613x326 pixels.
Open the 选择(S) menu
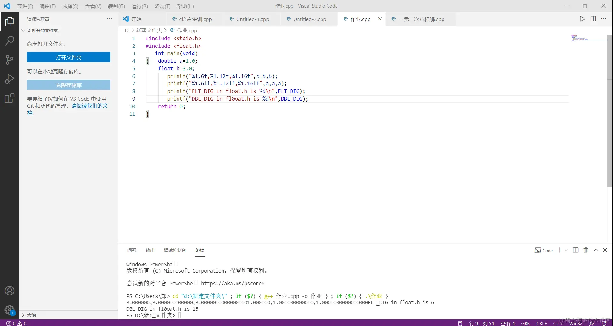coord(70,6)
